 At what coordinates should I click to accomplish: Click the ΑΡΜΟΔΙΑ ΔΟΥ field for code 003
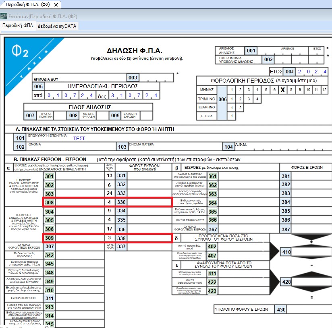coord(156,77)
